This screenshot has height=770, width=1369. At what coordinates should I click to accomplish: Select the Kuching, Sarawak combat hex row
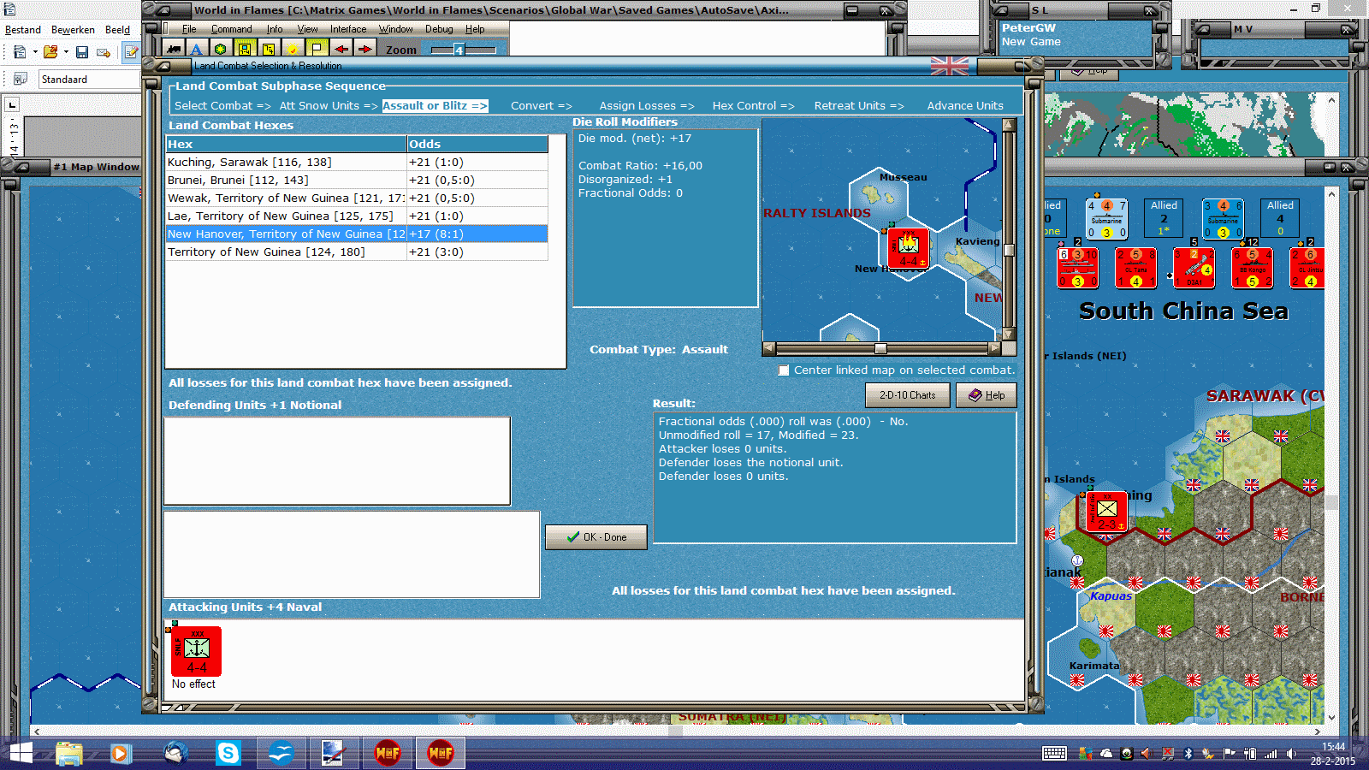[x=357, y=163]
